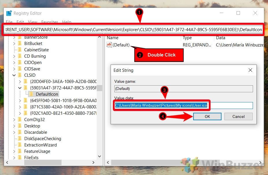Click the Desktop key folder icon

[x=20, y=126]
